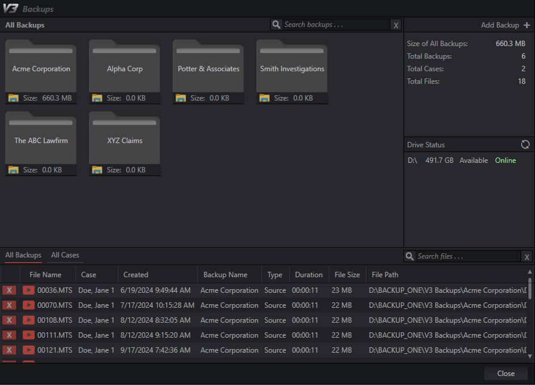Click the magnifier icon in Search files
Image resolution: width=535 pixels, height=385 pixels.
409,256
